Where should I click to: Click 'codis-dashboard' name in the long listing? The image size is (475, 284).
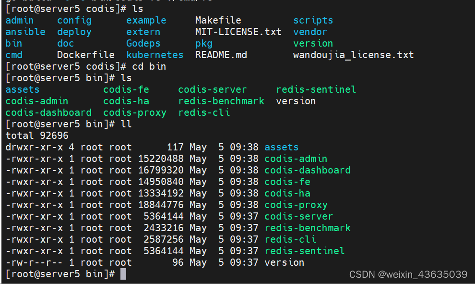[307, 170]
